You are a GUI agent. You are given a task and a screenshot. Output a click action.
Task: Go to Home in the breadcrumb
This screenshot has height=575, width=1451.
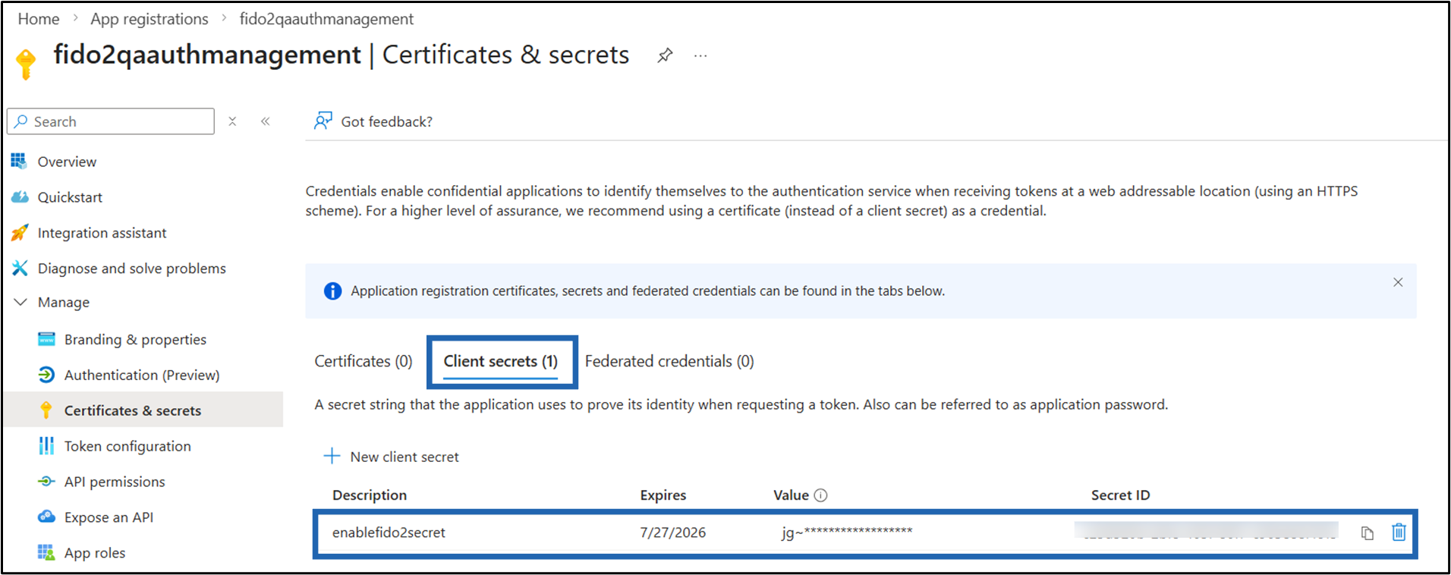point(39,19)
